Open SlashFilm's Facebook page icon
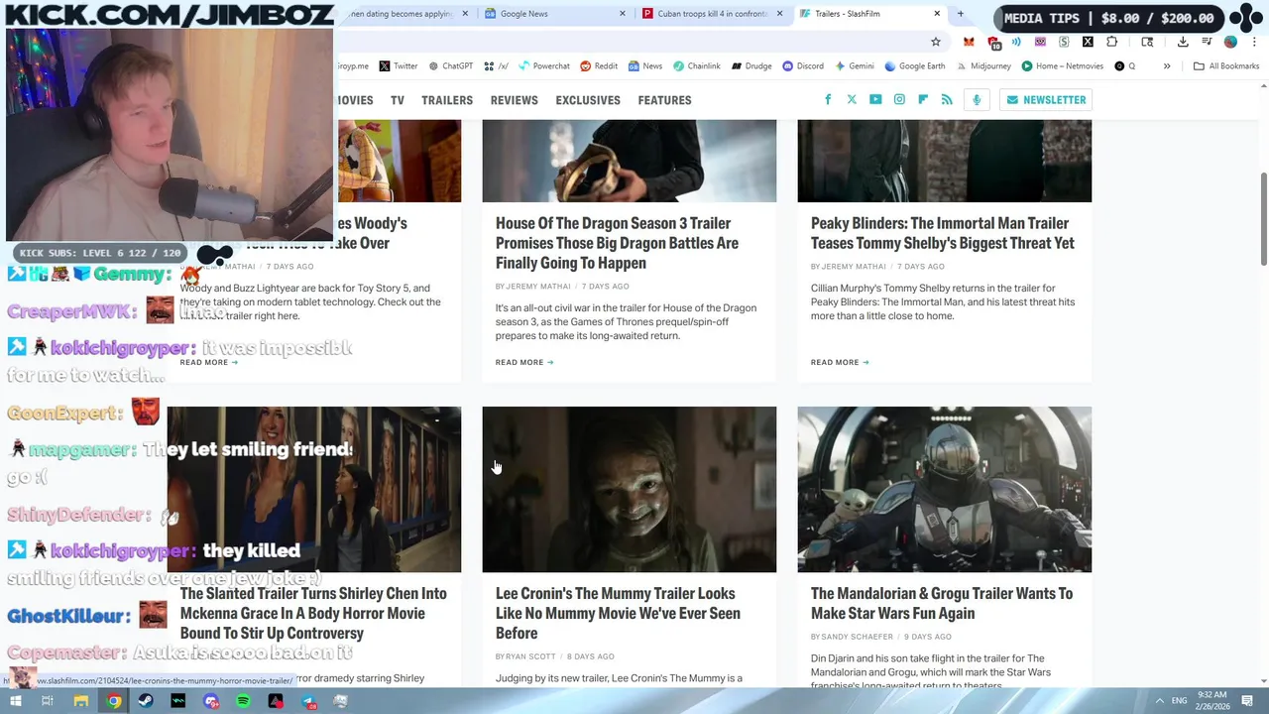 [x=828, y=99]
